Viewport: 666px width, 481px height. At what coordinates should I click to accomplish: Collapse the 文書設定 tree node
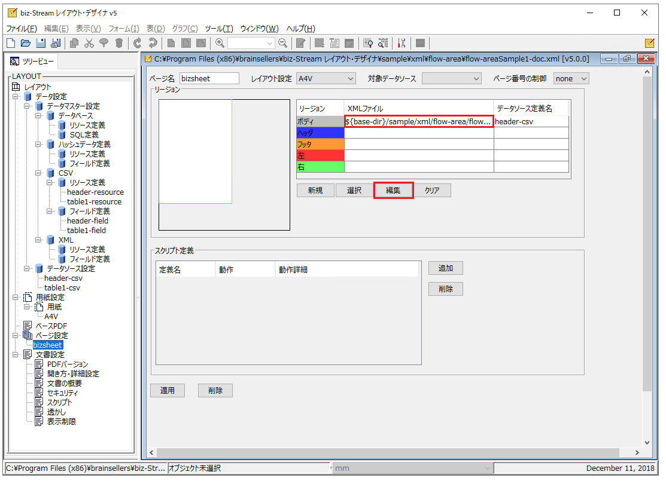[16, 354]
